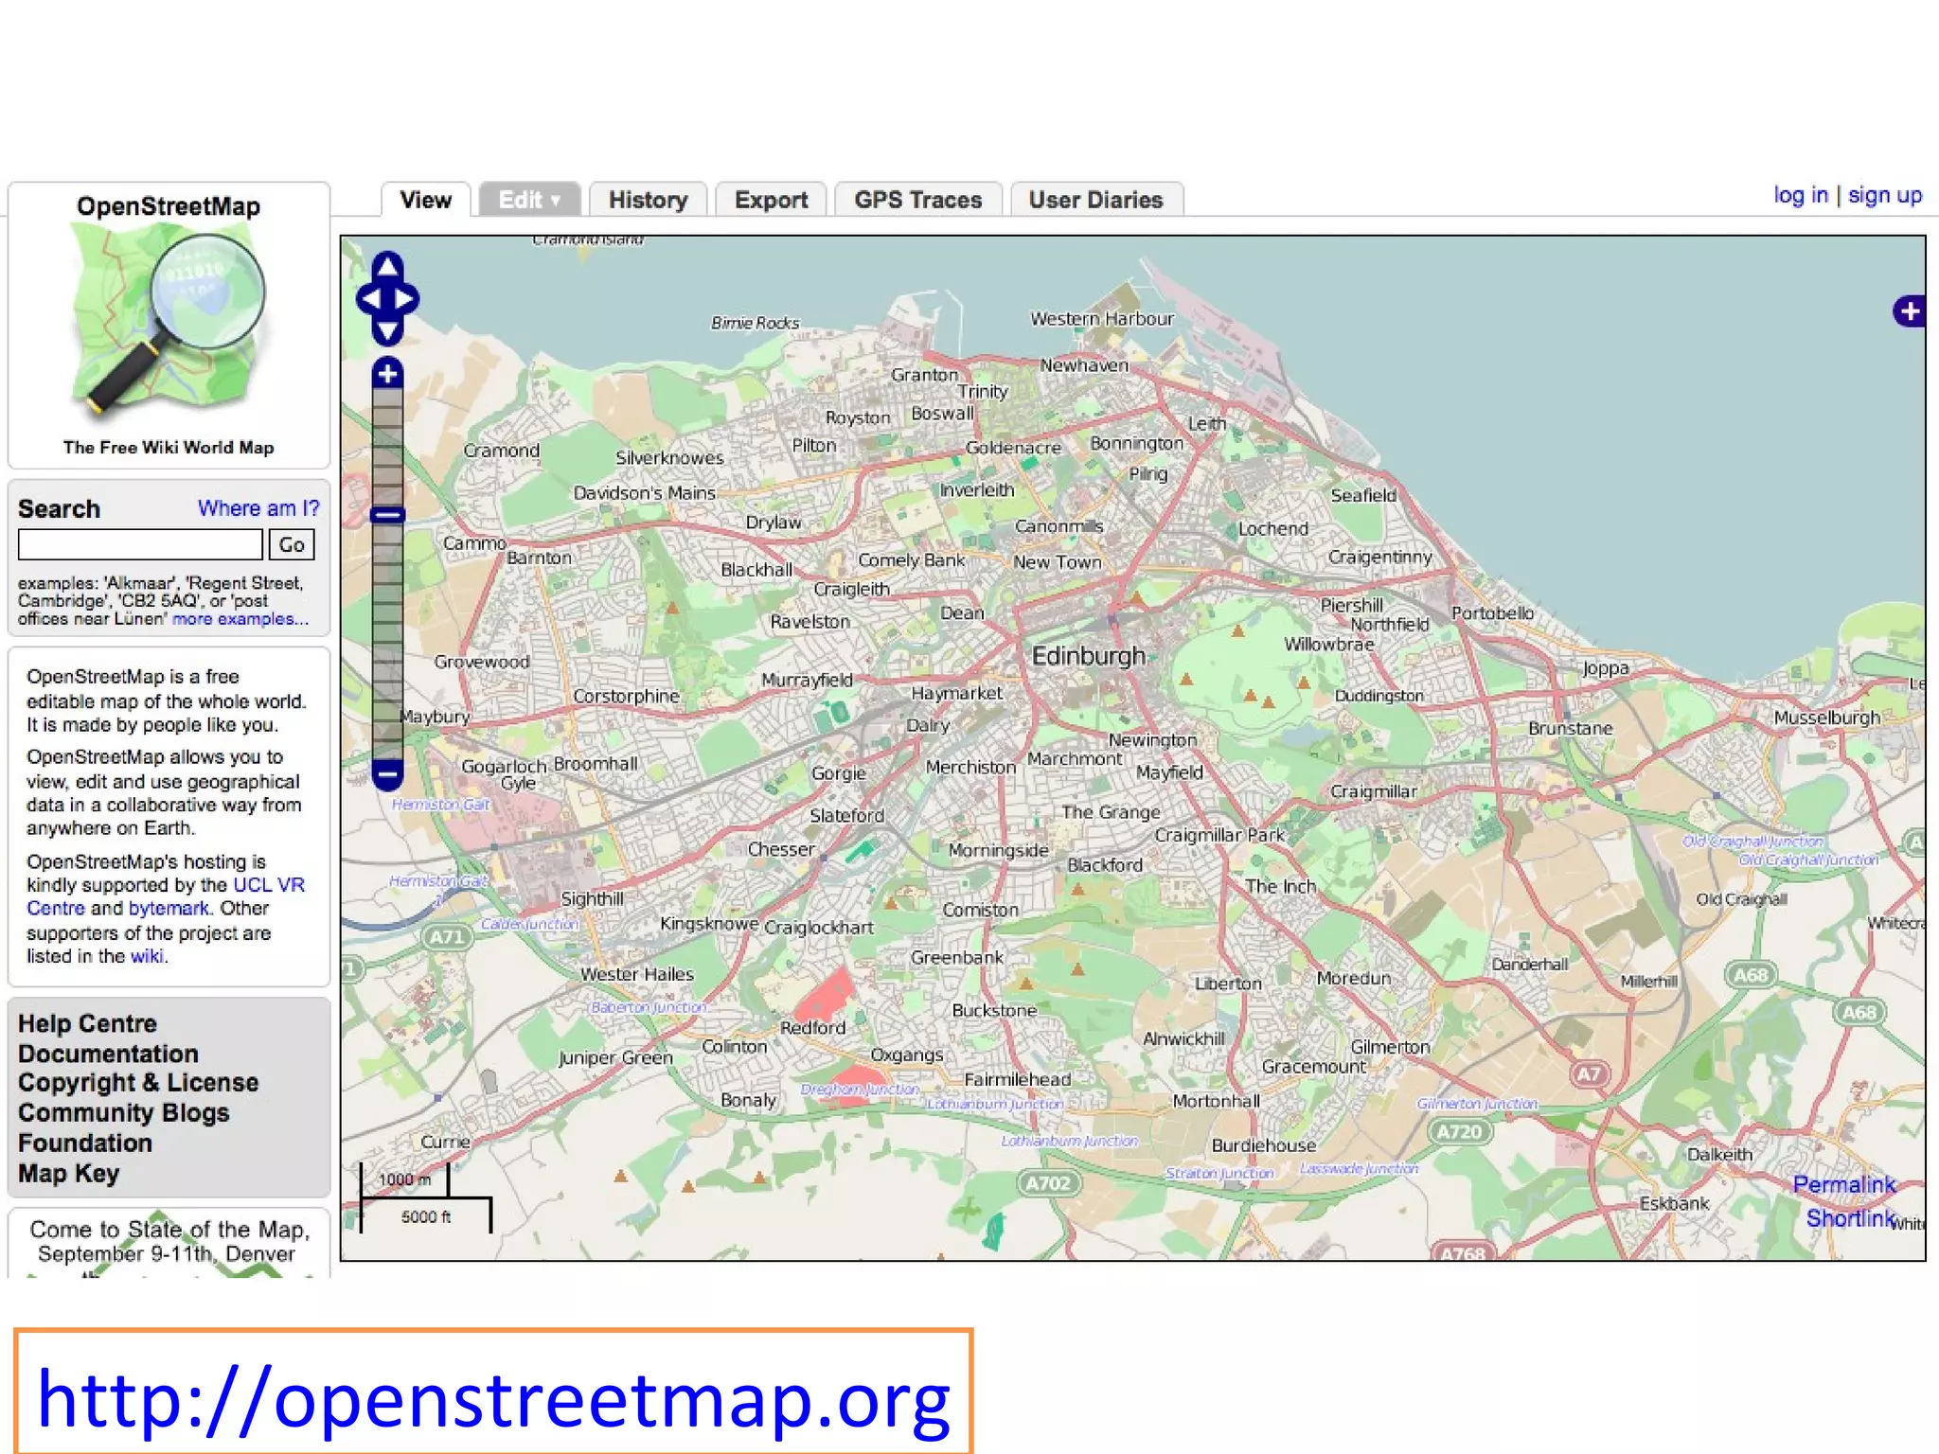Open the User Diaries tab

click(1095, 201)
